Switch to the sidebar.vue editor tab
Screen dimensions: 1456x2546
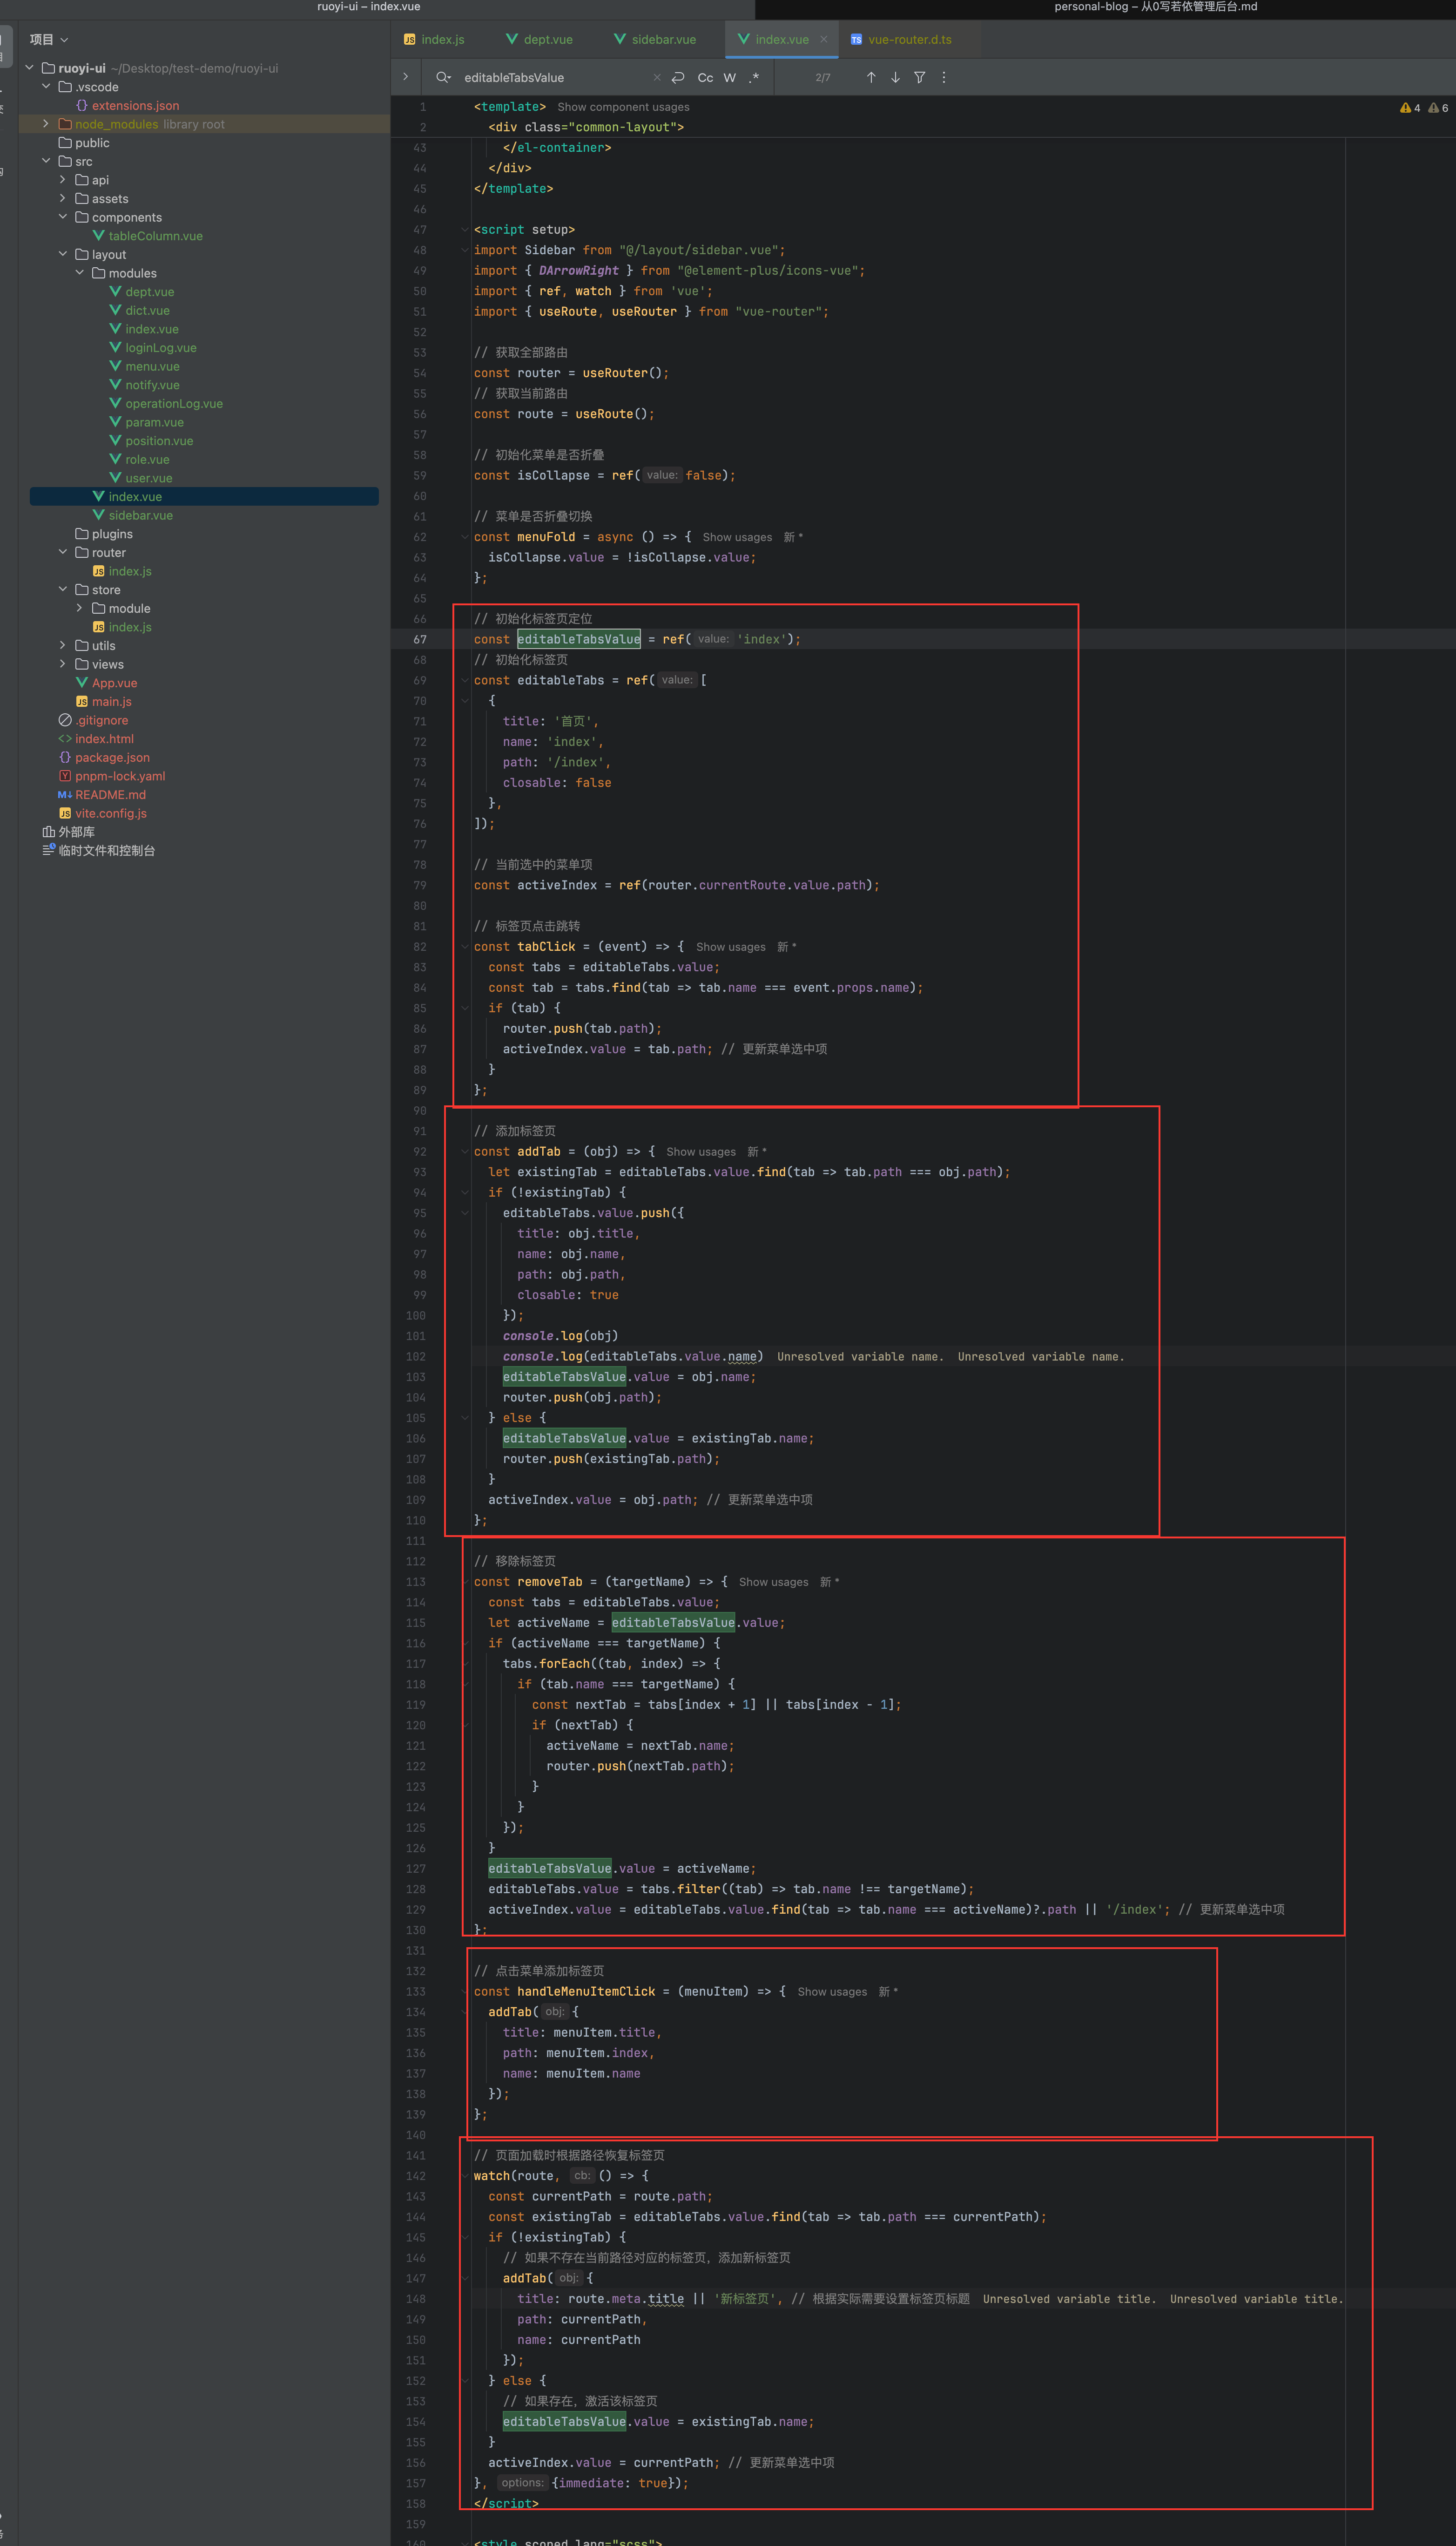654,39
